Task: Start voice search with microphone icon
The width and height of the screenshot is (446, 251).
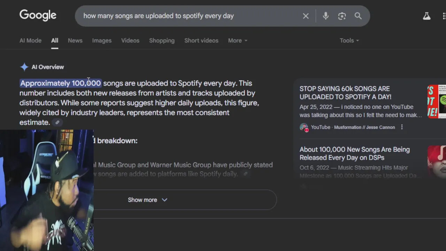Action: [325, 16]
